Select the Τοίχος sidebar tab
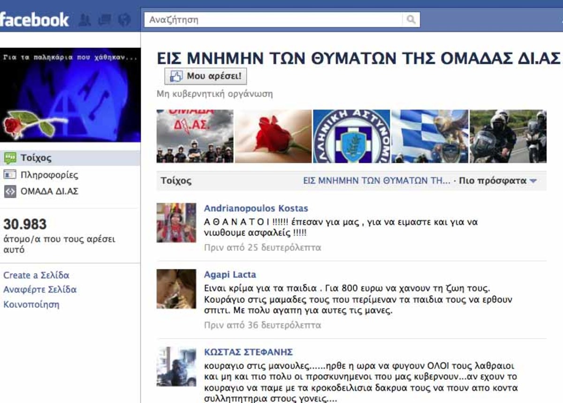 pos(70,158)
